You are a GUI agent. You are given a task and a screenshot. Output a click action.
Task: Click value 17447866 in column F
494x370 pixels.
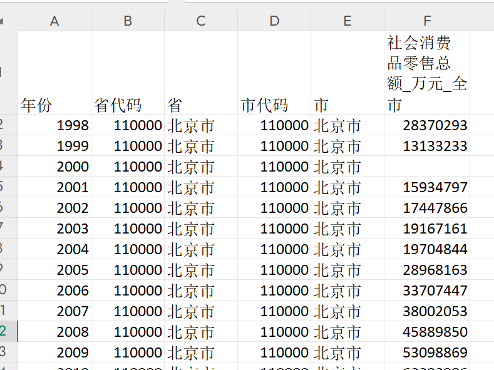click(x=427, y=207)
